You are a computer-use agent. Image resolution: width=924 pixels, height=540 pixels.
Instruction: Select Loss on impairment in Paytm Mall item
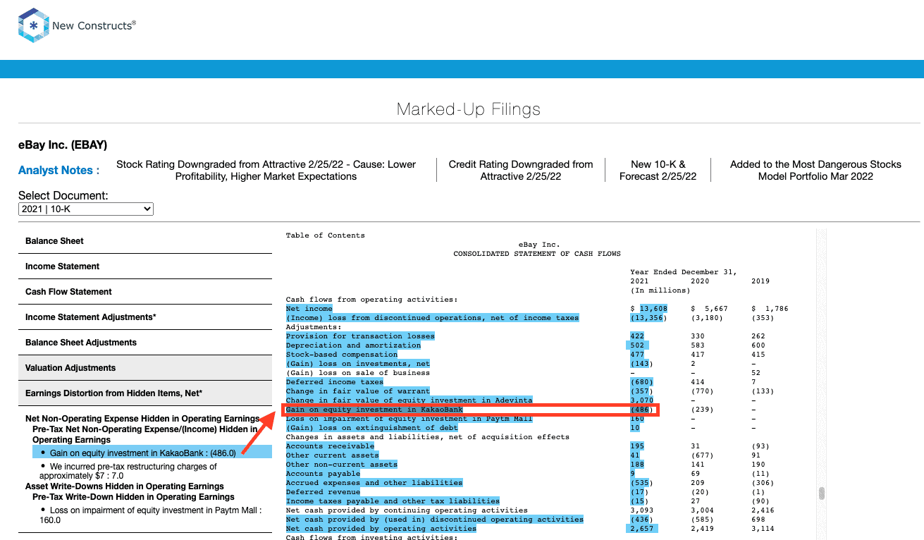(150, 515)
